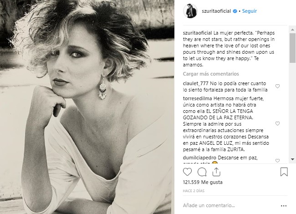Open claulet_777's profile link

point(197,83)
